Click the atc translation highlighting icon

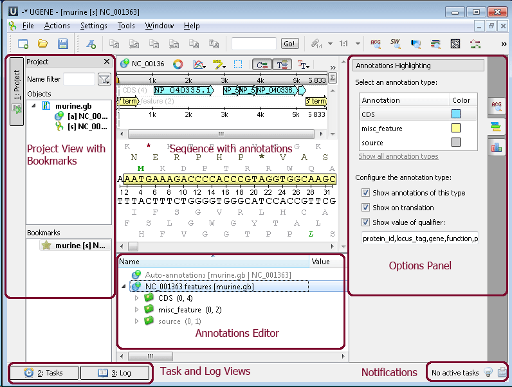pyautogui.click(x=219, y=64)
